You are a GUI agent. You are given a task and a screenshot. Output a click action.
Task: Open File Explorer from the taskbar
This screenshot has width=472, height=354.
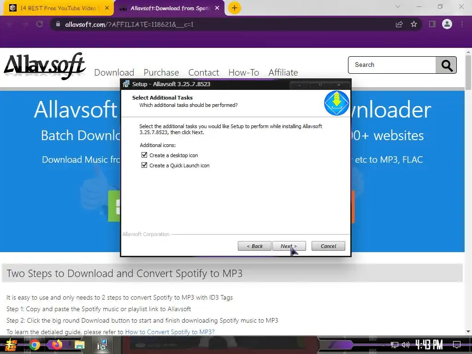pyautogui.click(x=79, y=345)
